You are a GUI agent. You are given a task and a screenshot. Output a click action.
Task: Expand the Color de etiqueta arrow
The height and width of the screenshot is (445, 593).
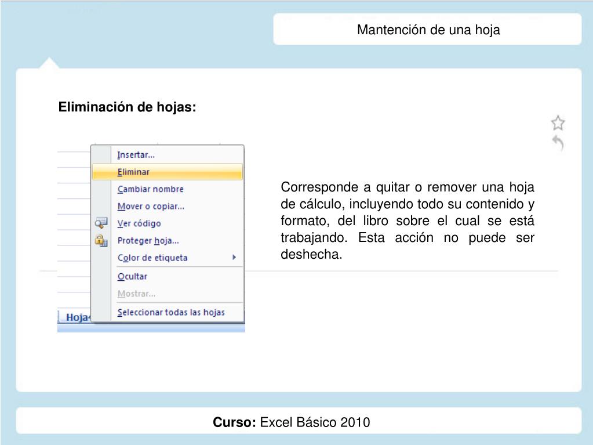click(234, 258)
